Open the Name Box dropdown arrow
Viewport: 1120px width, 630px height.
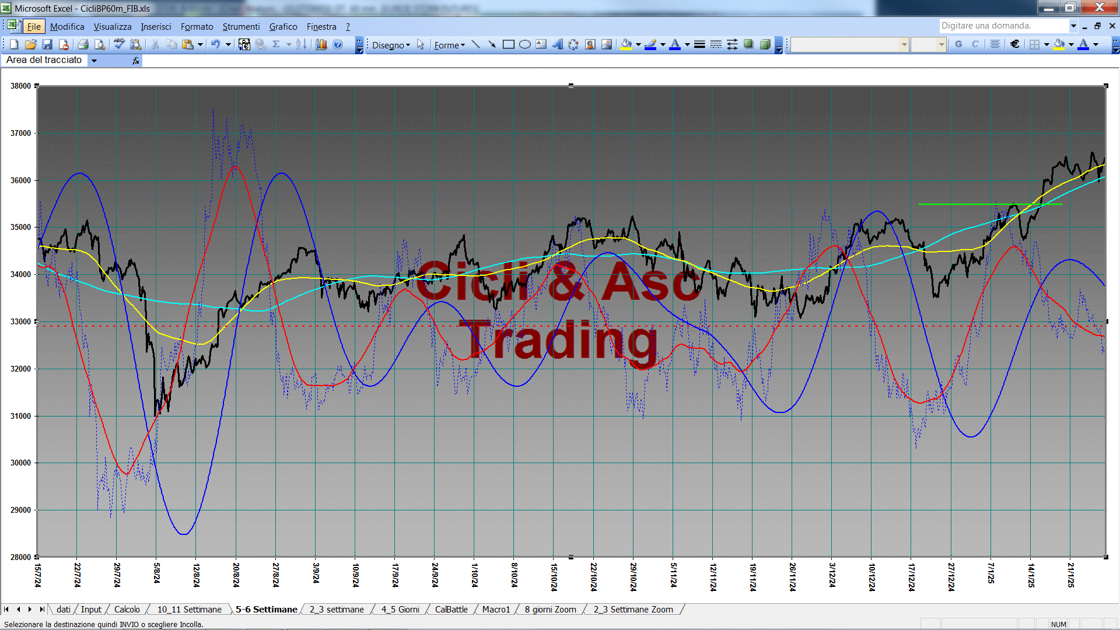coord(94,61)
